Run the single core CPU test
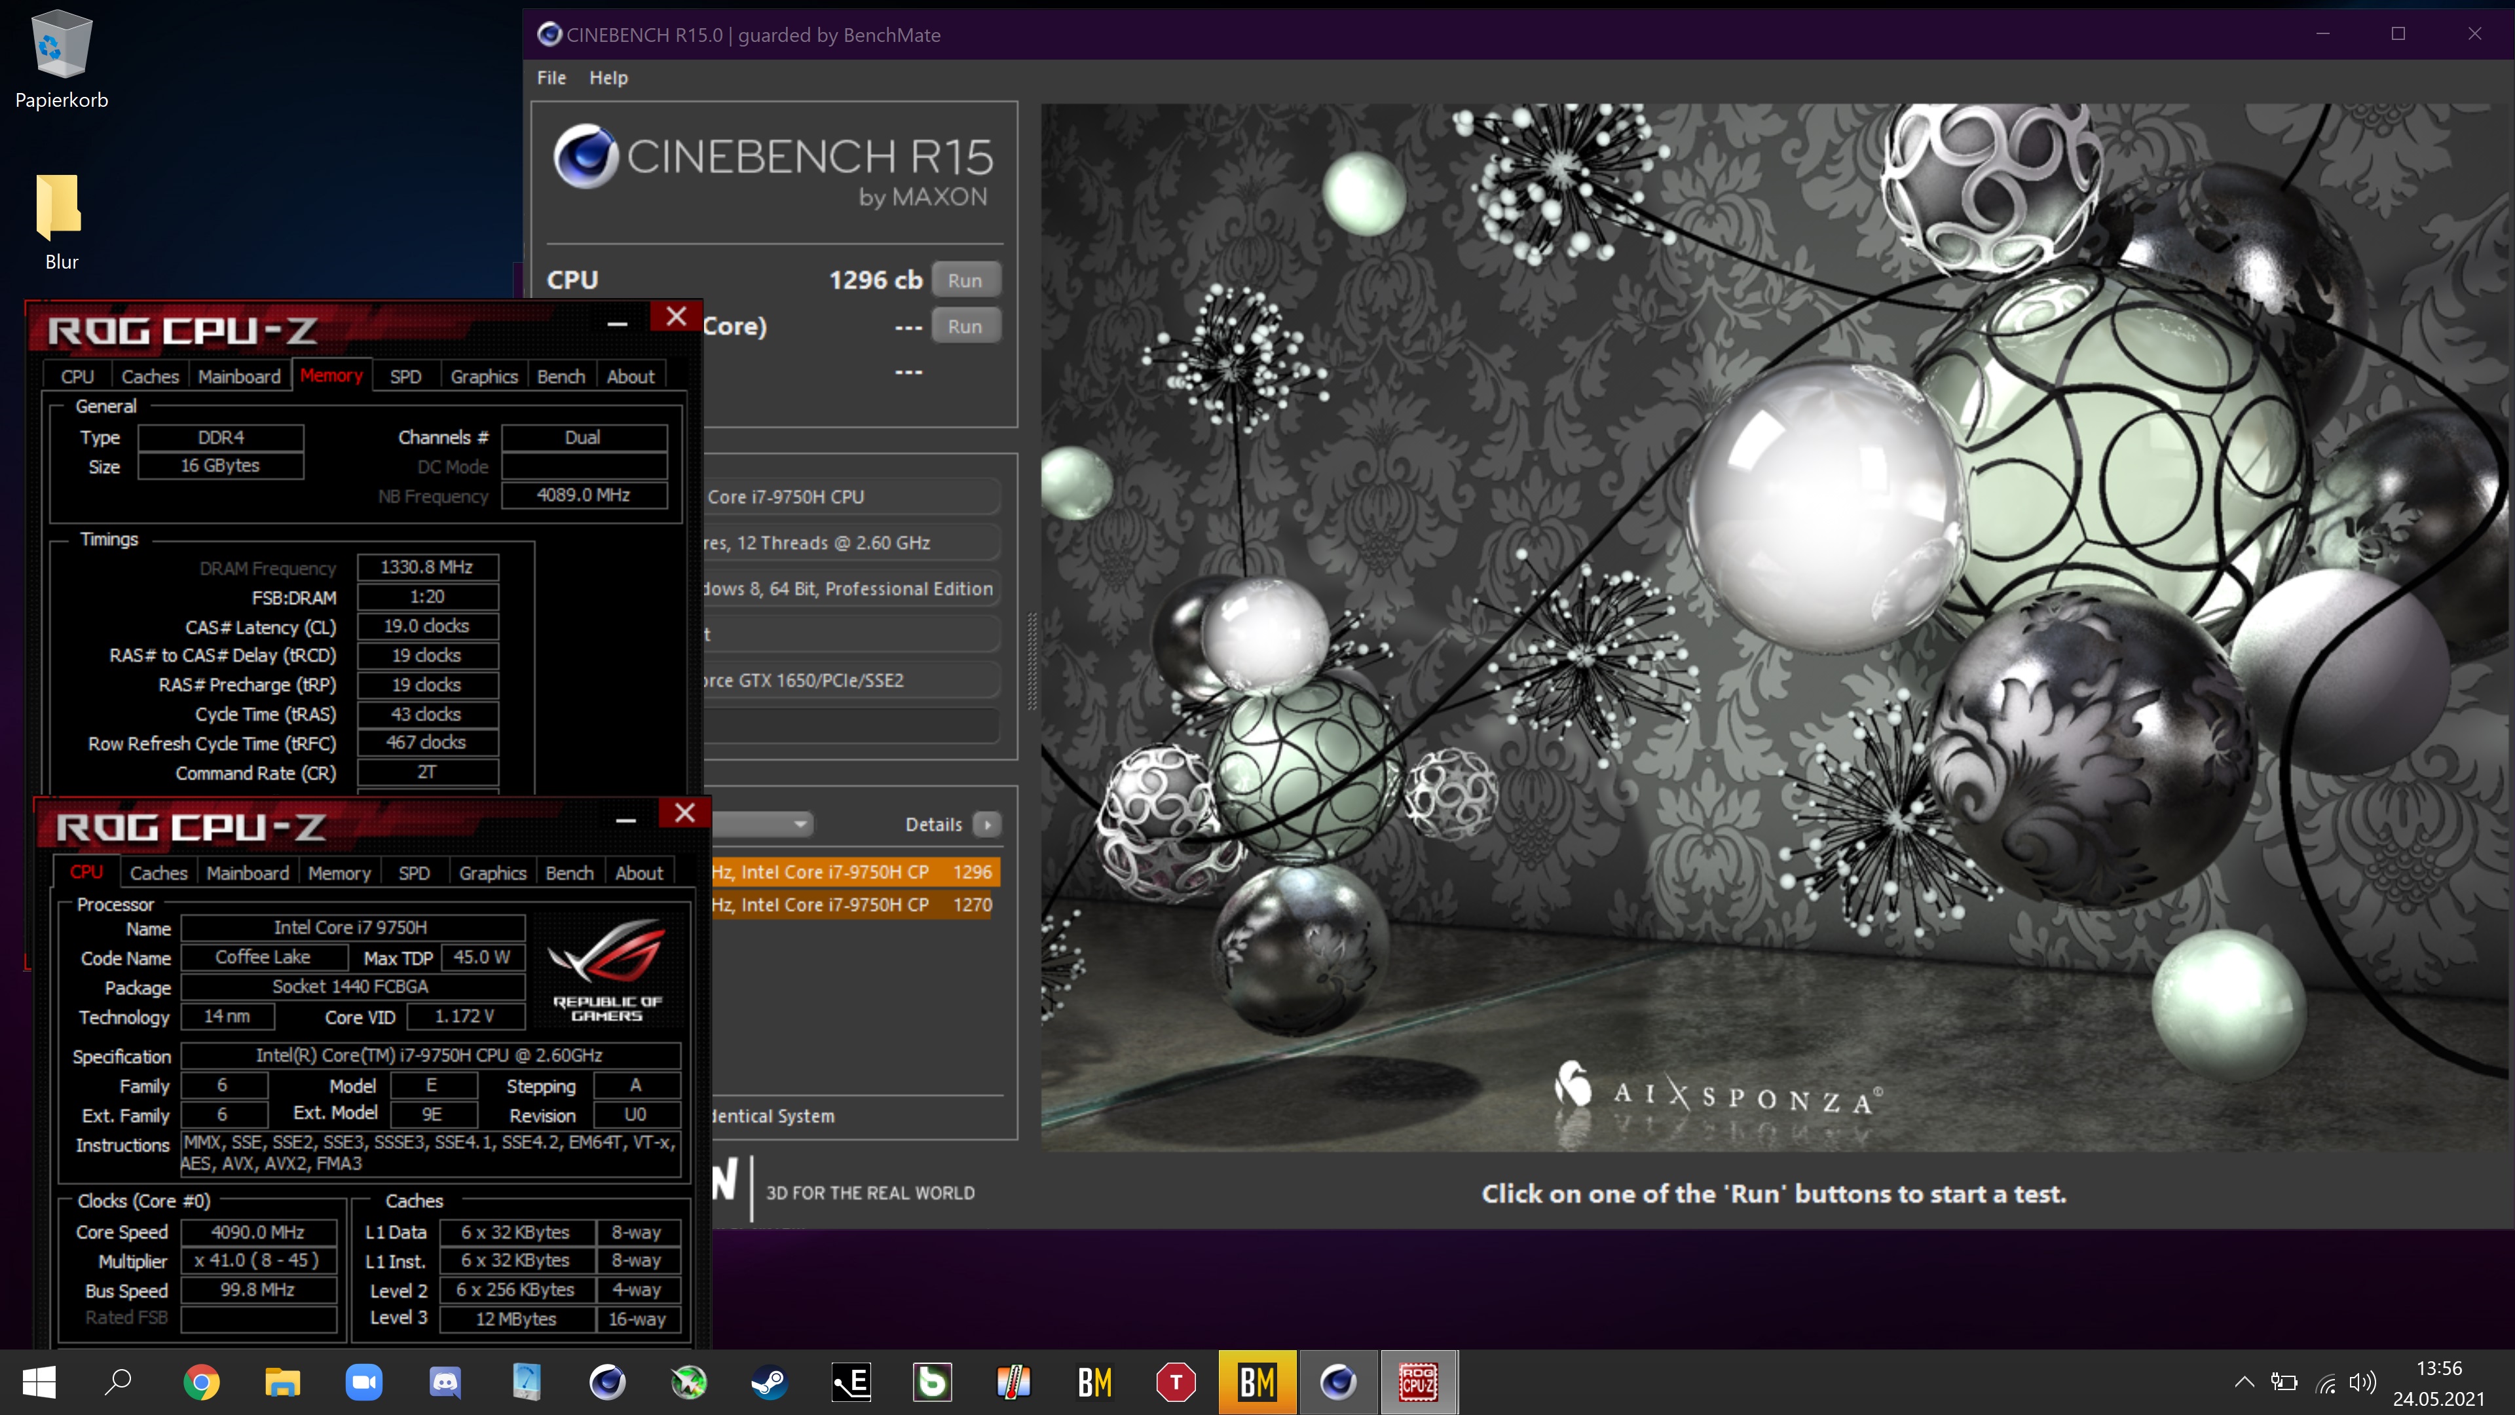Image resolution: width=2515 pixels, height=1415 pixels. coord(965,326)
